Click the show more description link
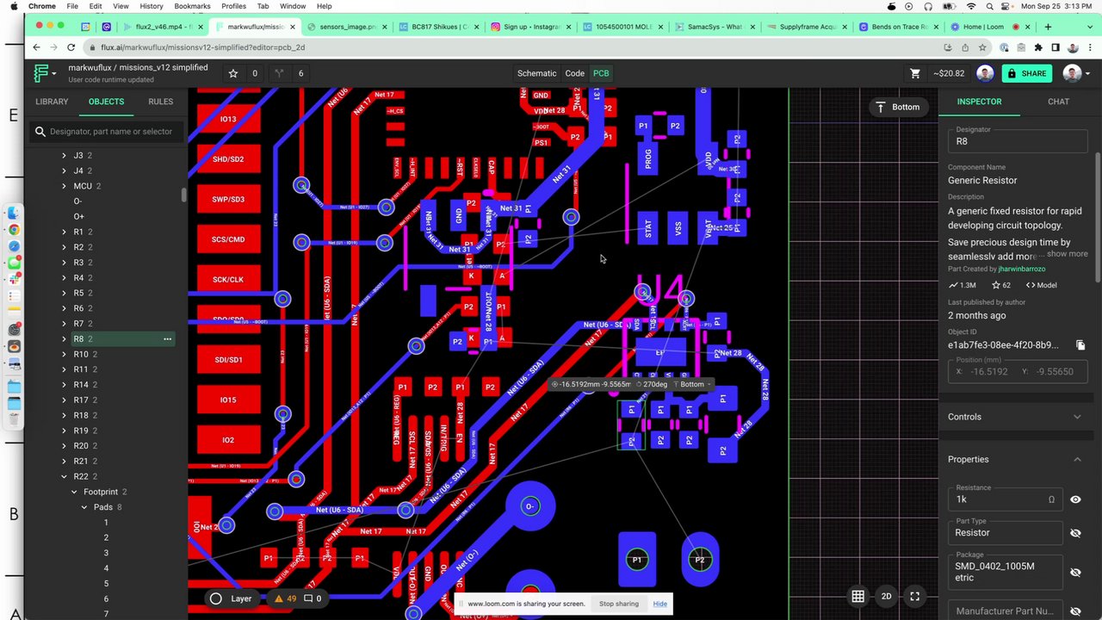This screenshot has width=1102, height=620. tap(1067, 254)
